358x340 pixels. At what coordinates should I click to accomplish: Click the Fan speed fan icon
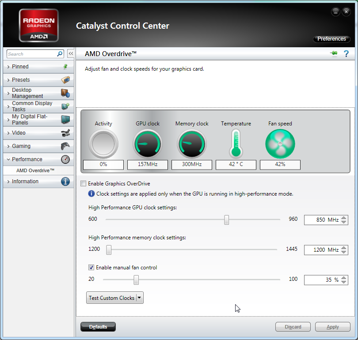pyautogui.click(x=280, y=144)
